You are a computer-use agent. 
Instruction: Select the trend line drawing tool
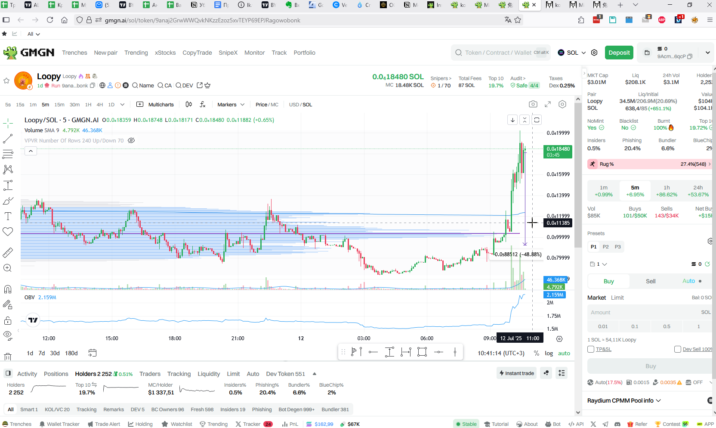click(8, 139)
